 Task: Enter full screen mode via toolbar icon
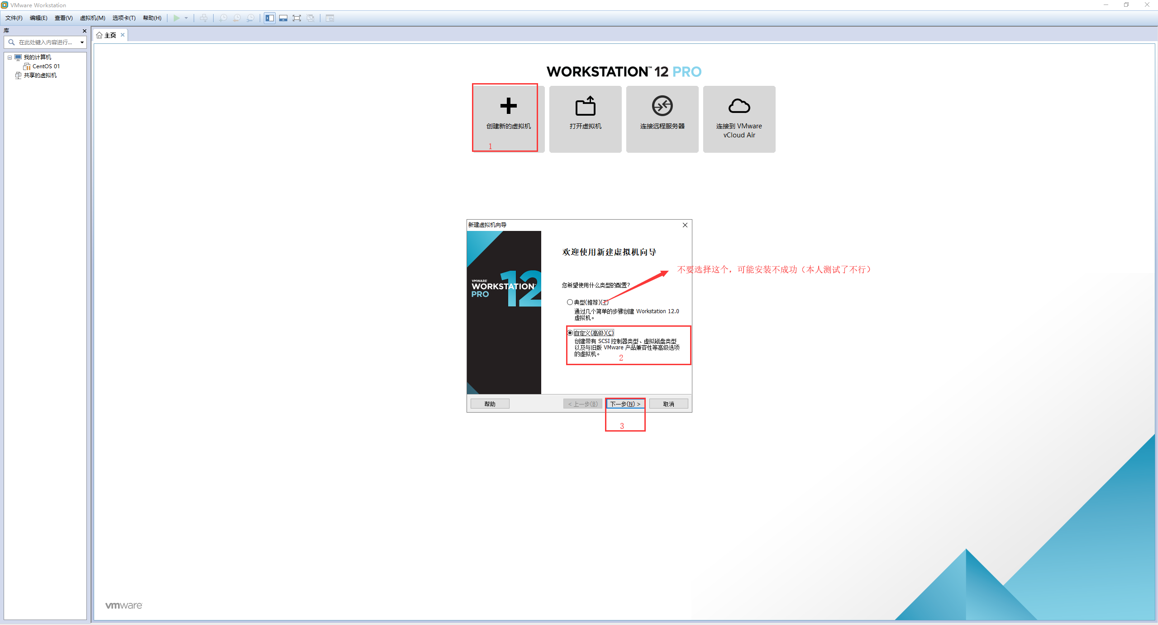[297, 18]
